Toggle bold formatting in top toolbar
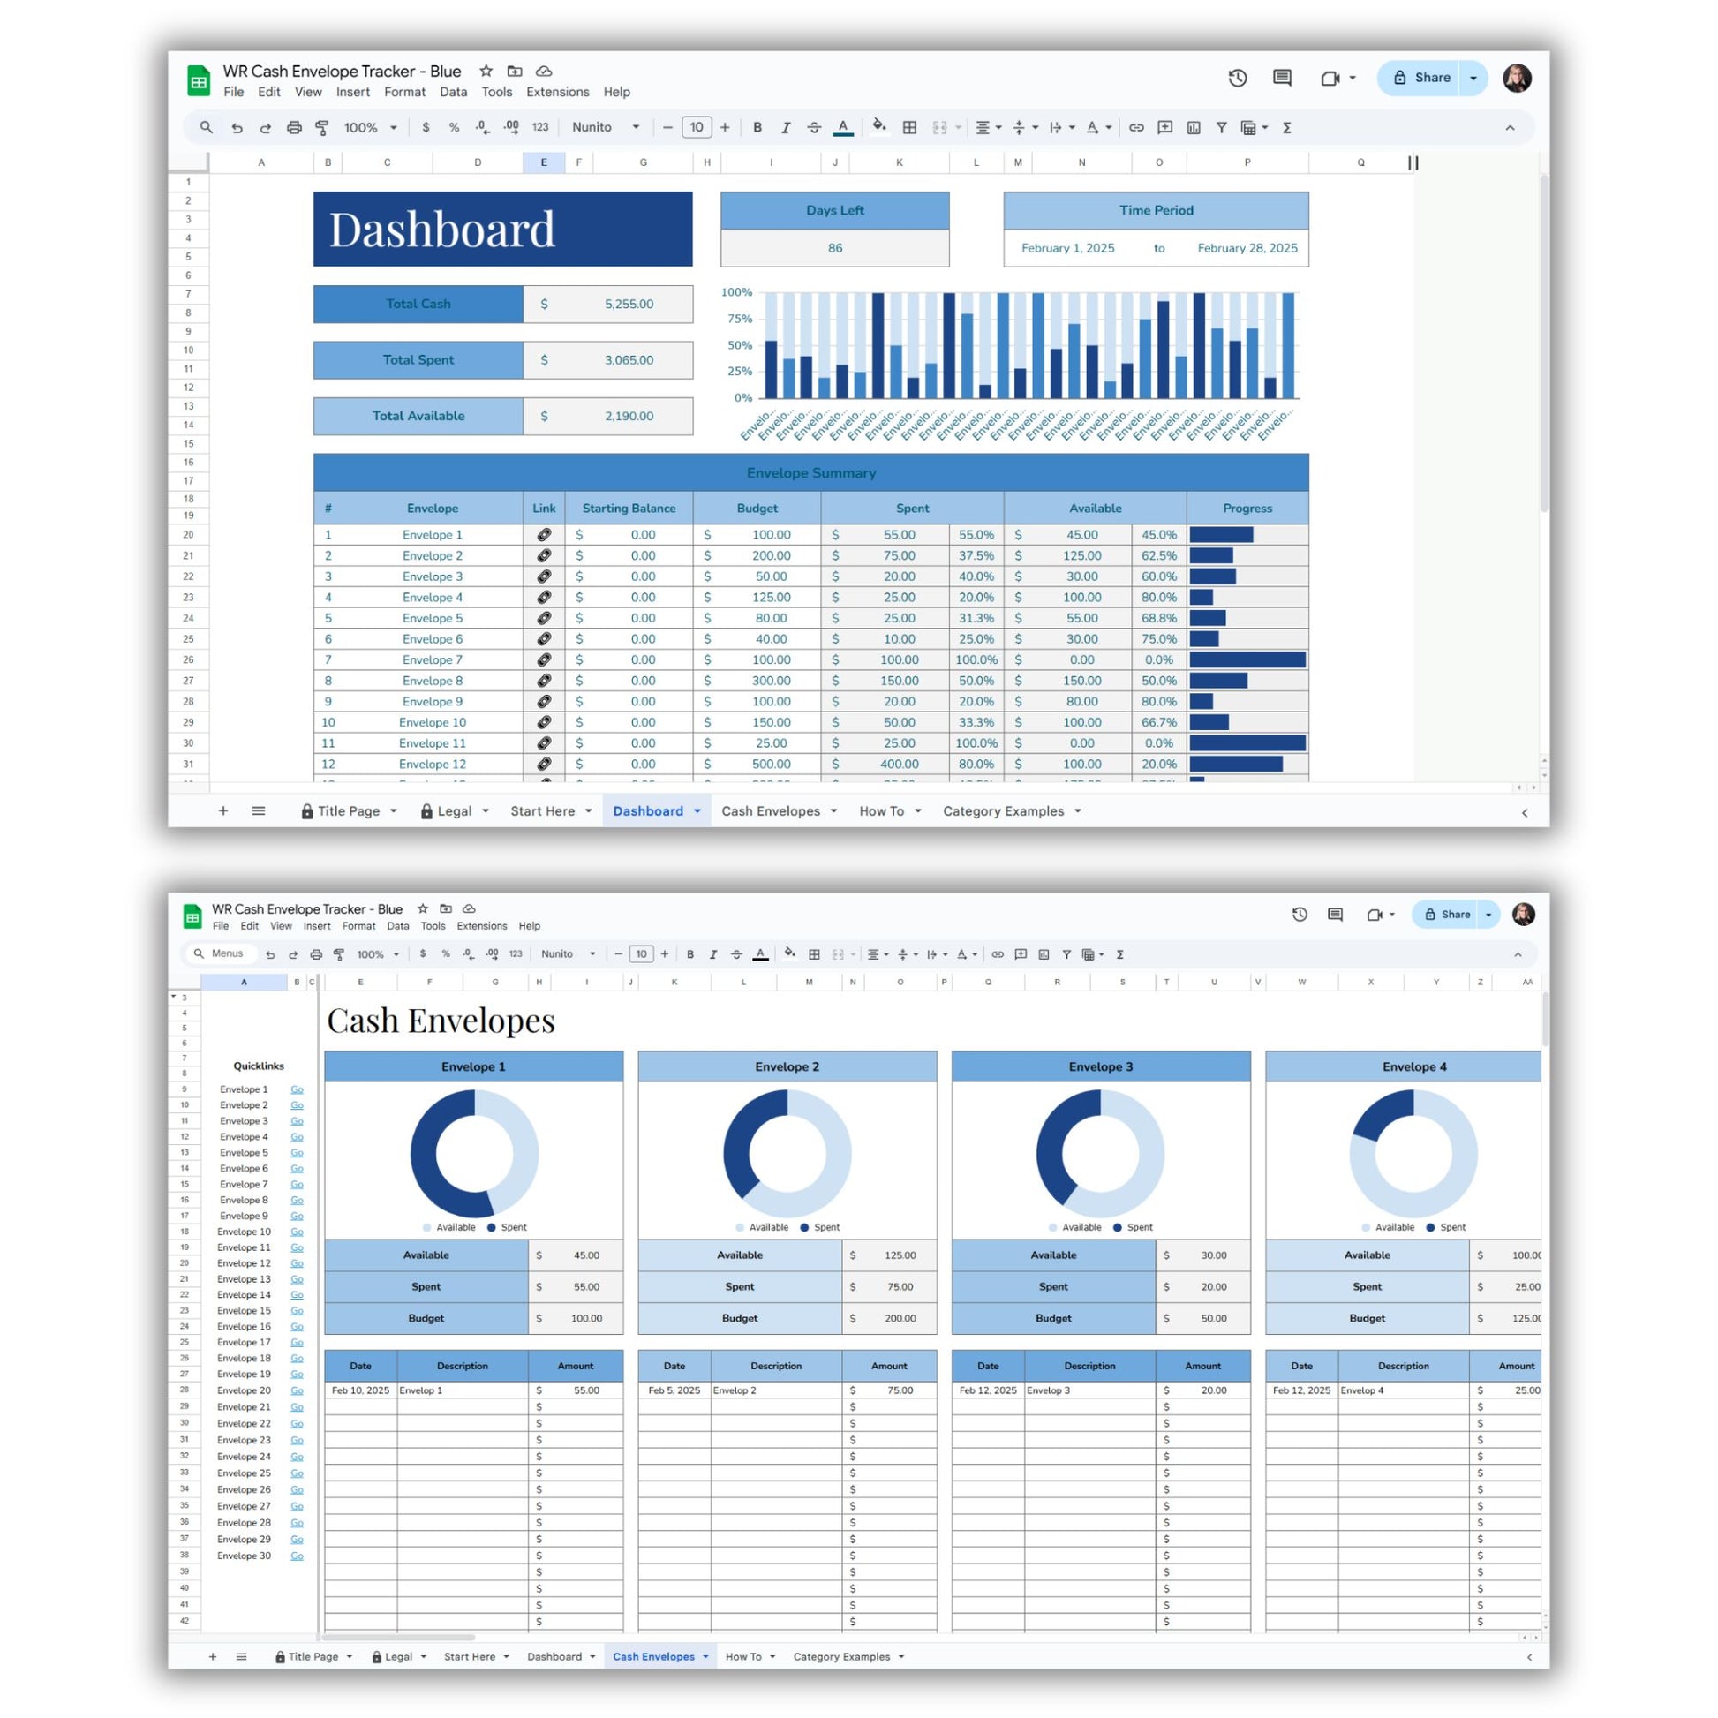Viewport: 1718px width, 1718px height. click(x=757, y=128)
